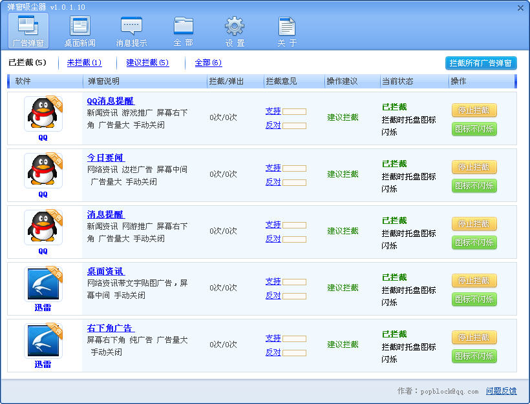The image size is (530, 404).
Task: Click 支持 link for 今日要闻
Action: tap(273, 168)
